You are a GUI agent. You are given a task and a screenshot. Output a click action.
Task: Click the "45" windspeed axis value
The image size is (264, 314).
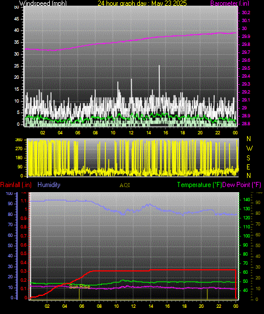[x=16, y=19]
